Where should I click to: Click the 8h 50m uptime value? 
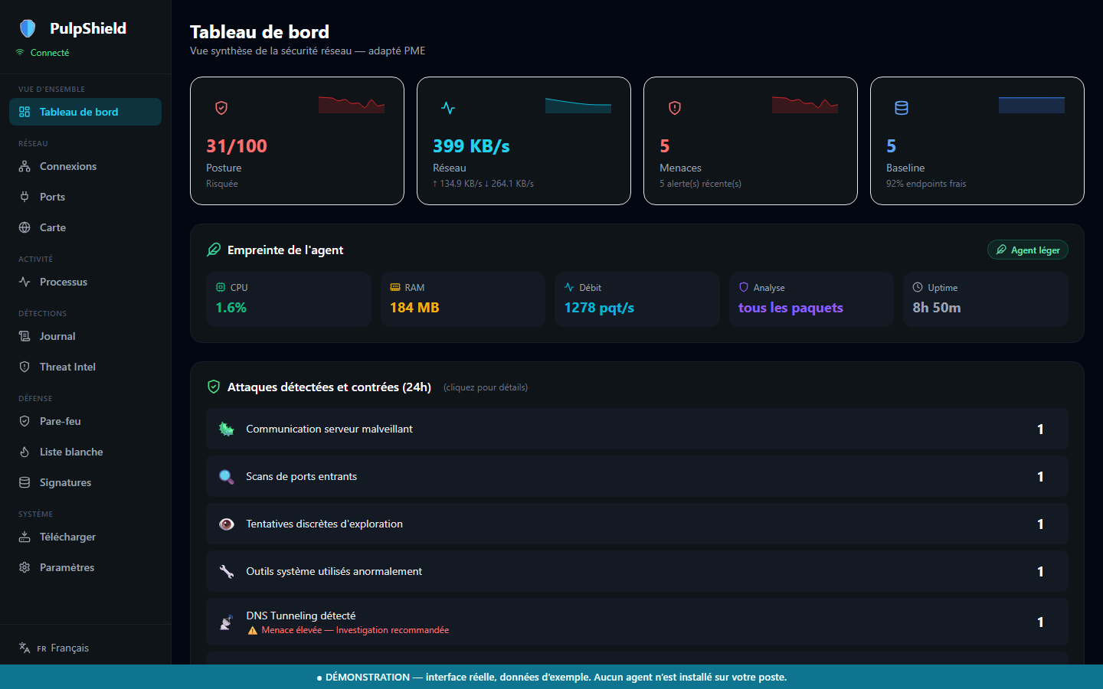pos(937,308)
